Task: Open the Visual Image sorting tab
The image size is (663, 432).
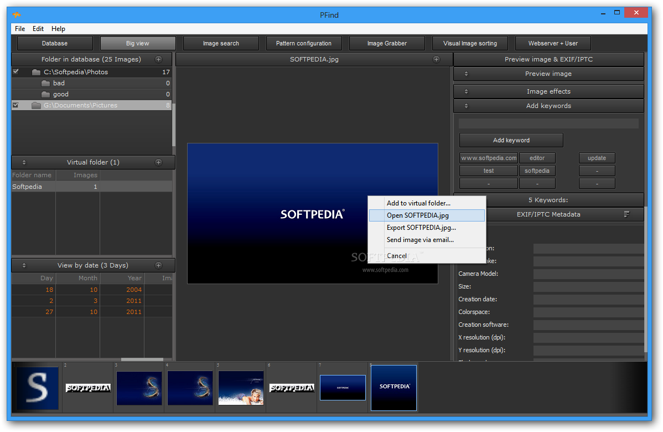Action: [470, 43]
